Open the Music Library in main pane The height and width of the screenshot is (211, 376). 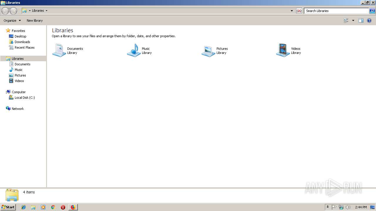click(x=140, y=50)
